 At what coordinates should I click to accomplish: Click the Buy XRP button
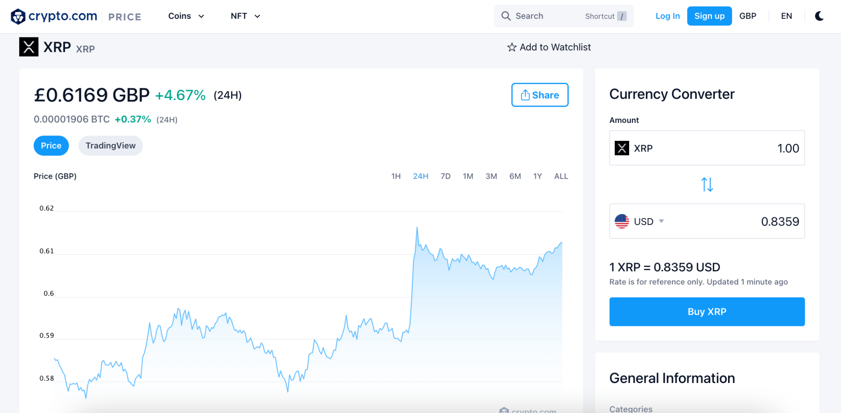707,312
